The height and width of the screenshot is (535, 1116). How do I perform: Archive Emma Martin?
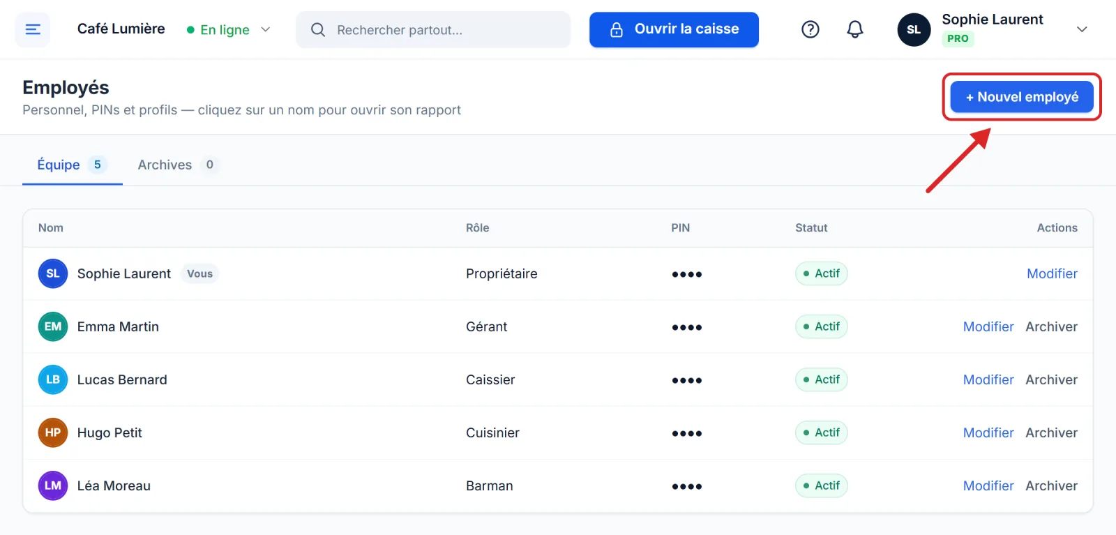1051,326
